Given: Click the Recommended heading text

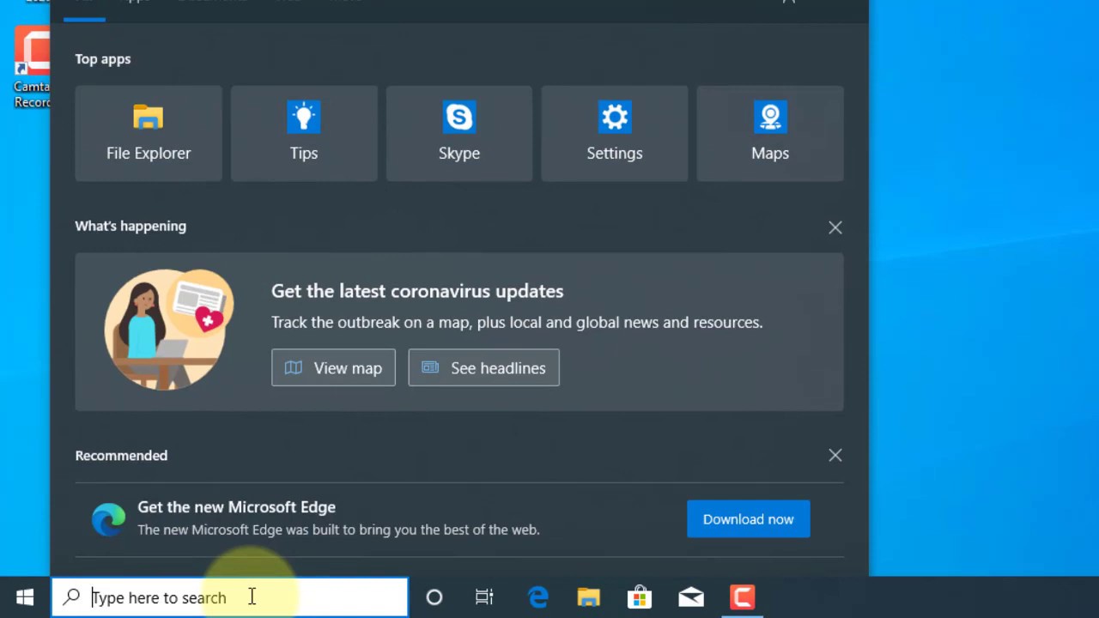Looking at the screenshot, I should click(x=121, y=455).
